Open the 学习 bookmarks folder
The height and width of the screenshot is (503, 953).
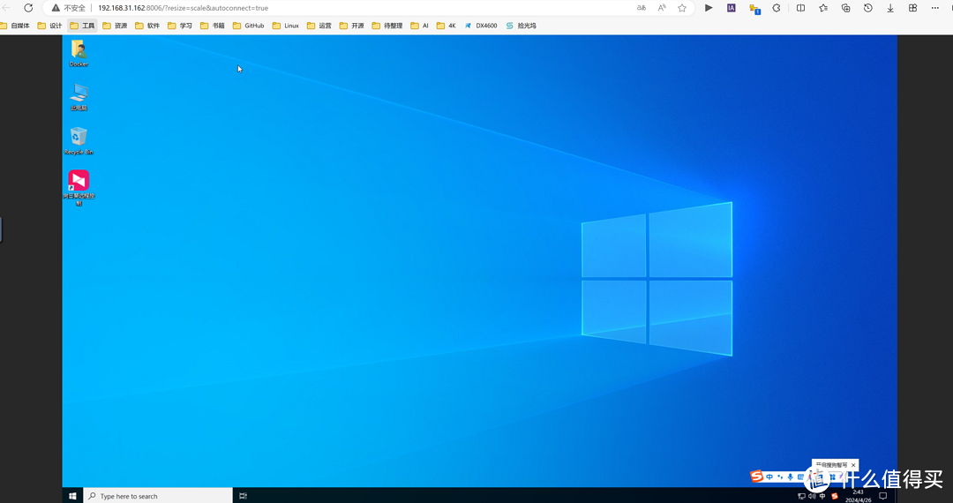pos(180,26)
